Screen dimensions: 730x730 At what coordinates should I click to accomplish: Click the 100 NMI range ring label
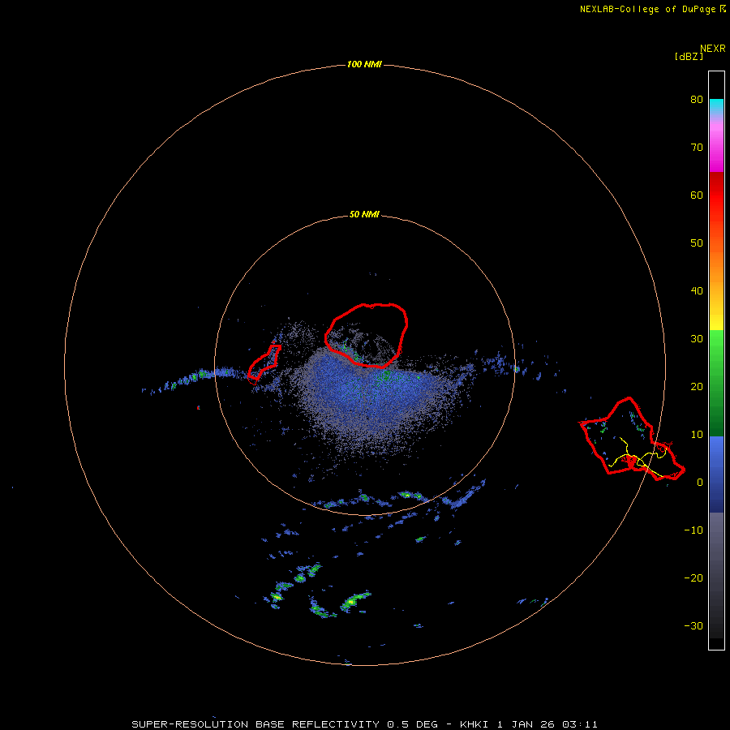(364, 64)
